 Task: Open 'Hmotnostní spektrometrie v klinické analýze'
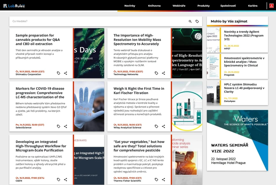(x=244, y=62)
